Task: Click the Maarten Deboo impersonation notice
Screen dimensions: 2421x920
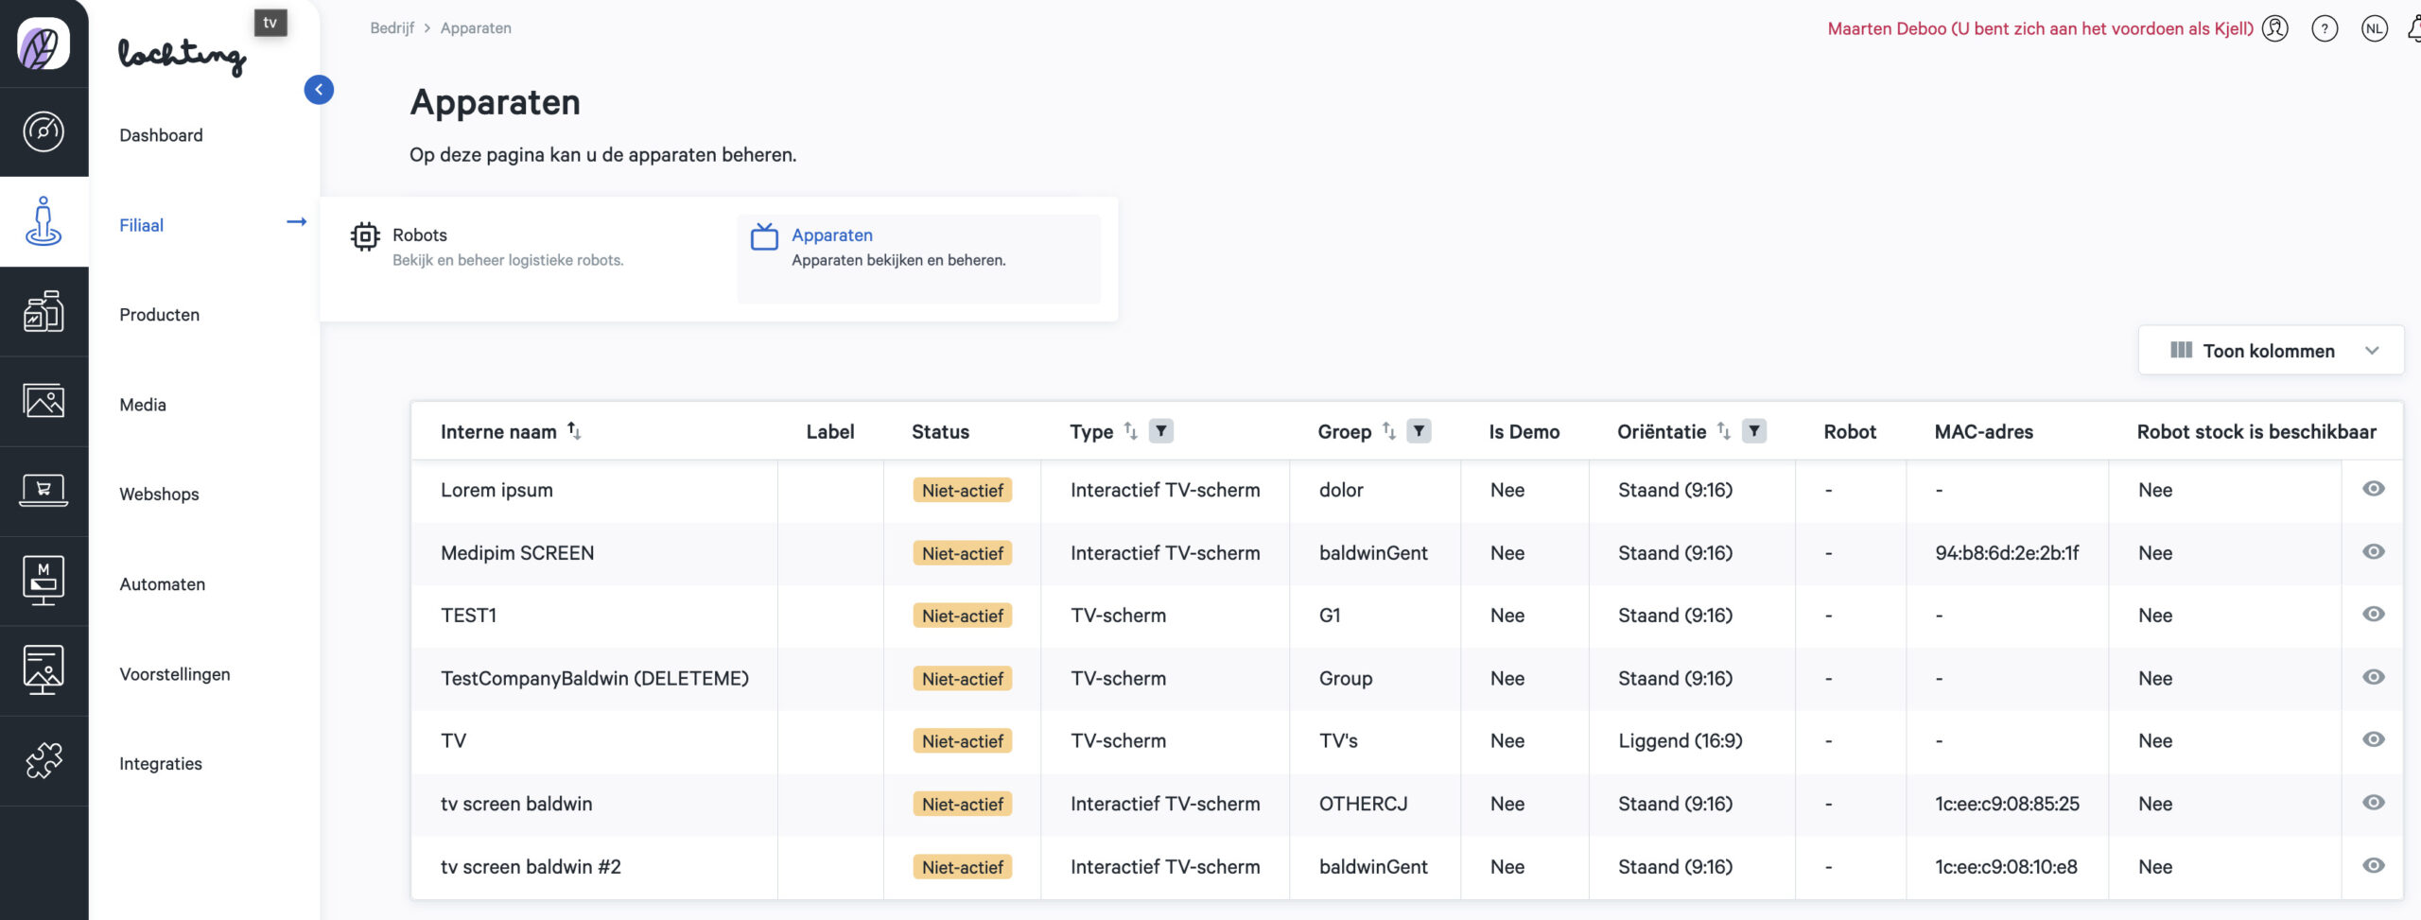Action: 2040,28
